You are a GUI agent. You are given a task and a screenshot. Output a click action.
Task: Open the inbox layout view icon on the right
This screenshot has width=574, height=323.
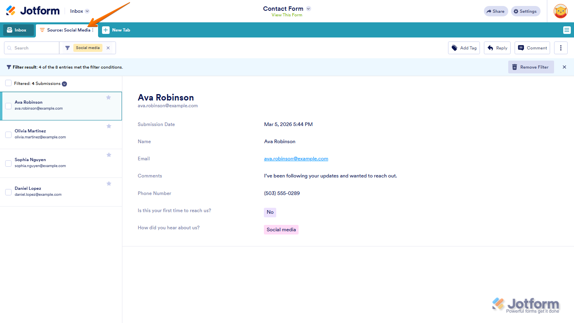[x=566, y=30]
